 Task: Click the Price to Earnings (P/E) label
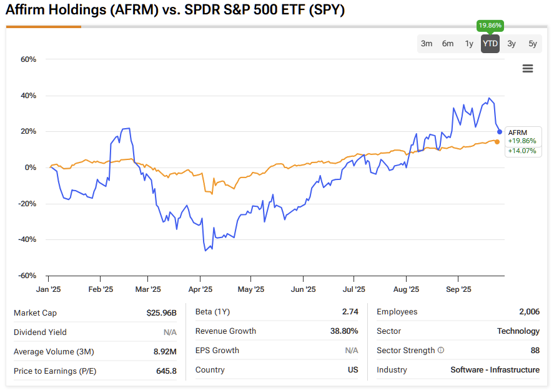pos(55,371)
